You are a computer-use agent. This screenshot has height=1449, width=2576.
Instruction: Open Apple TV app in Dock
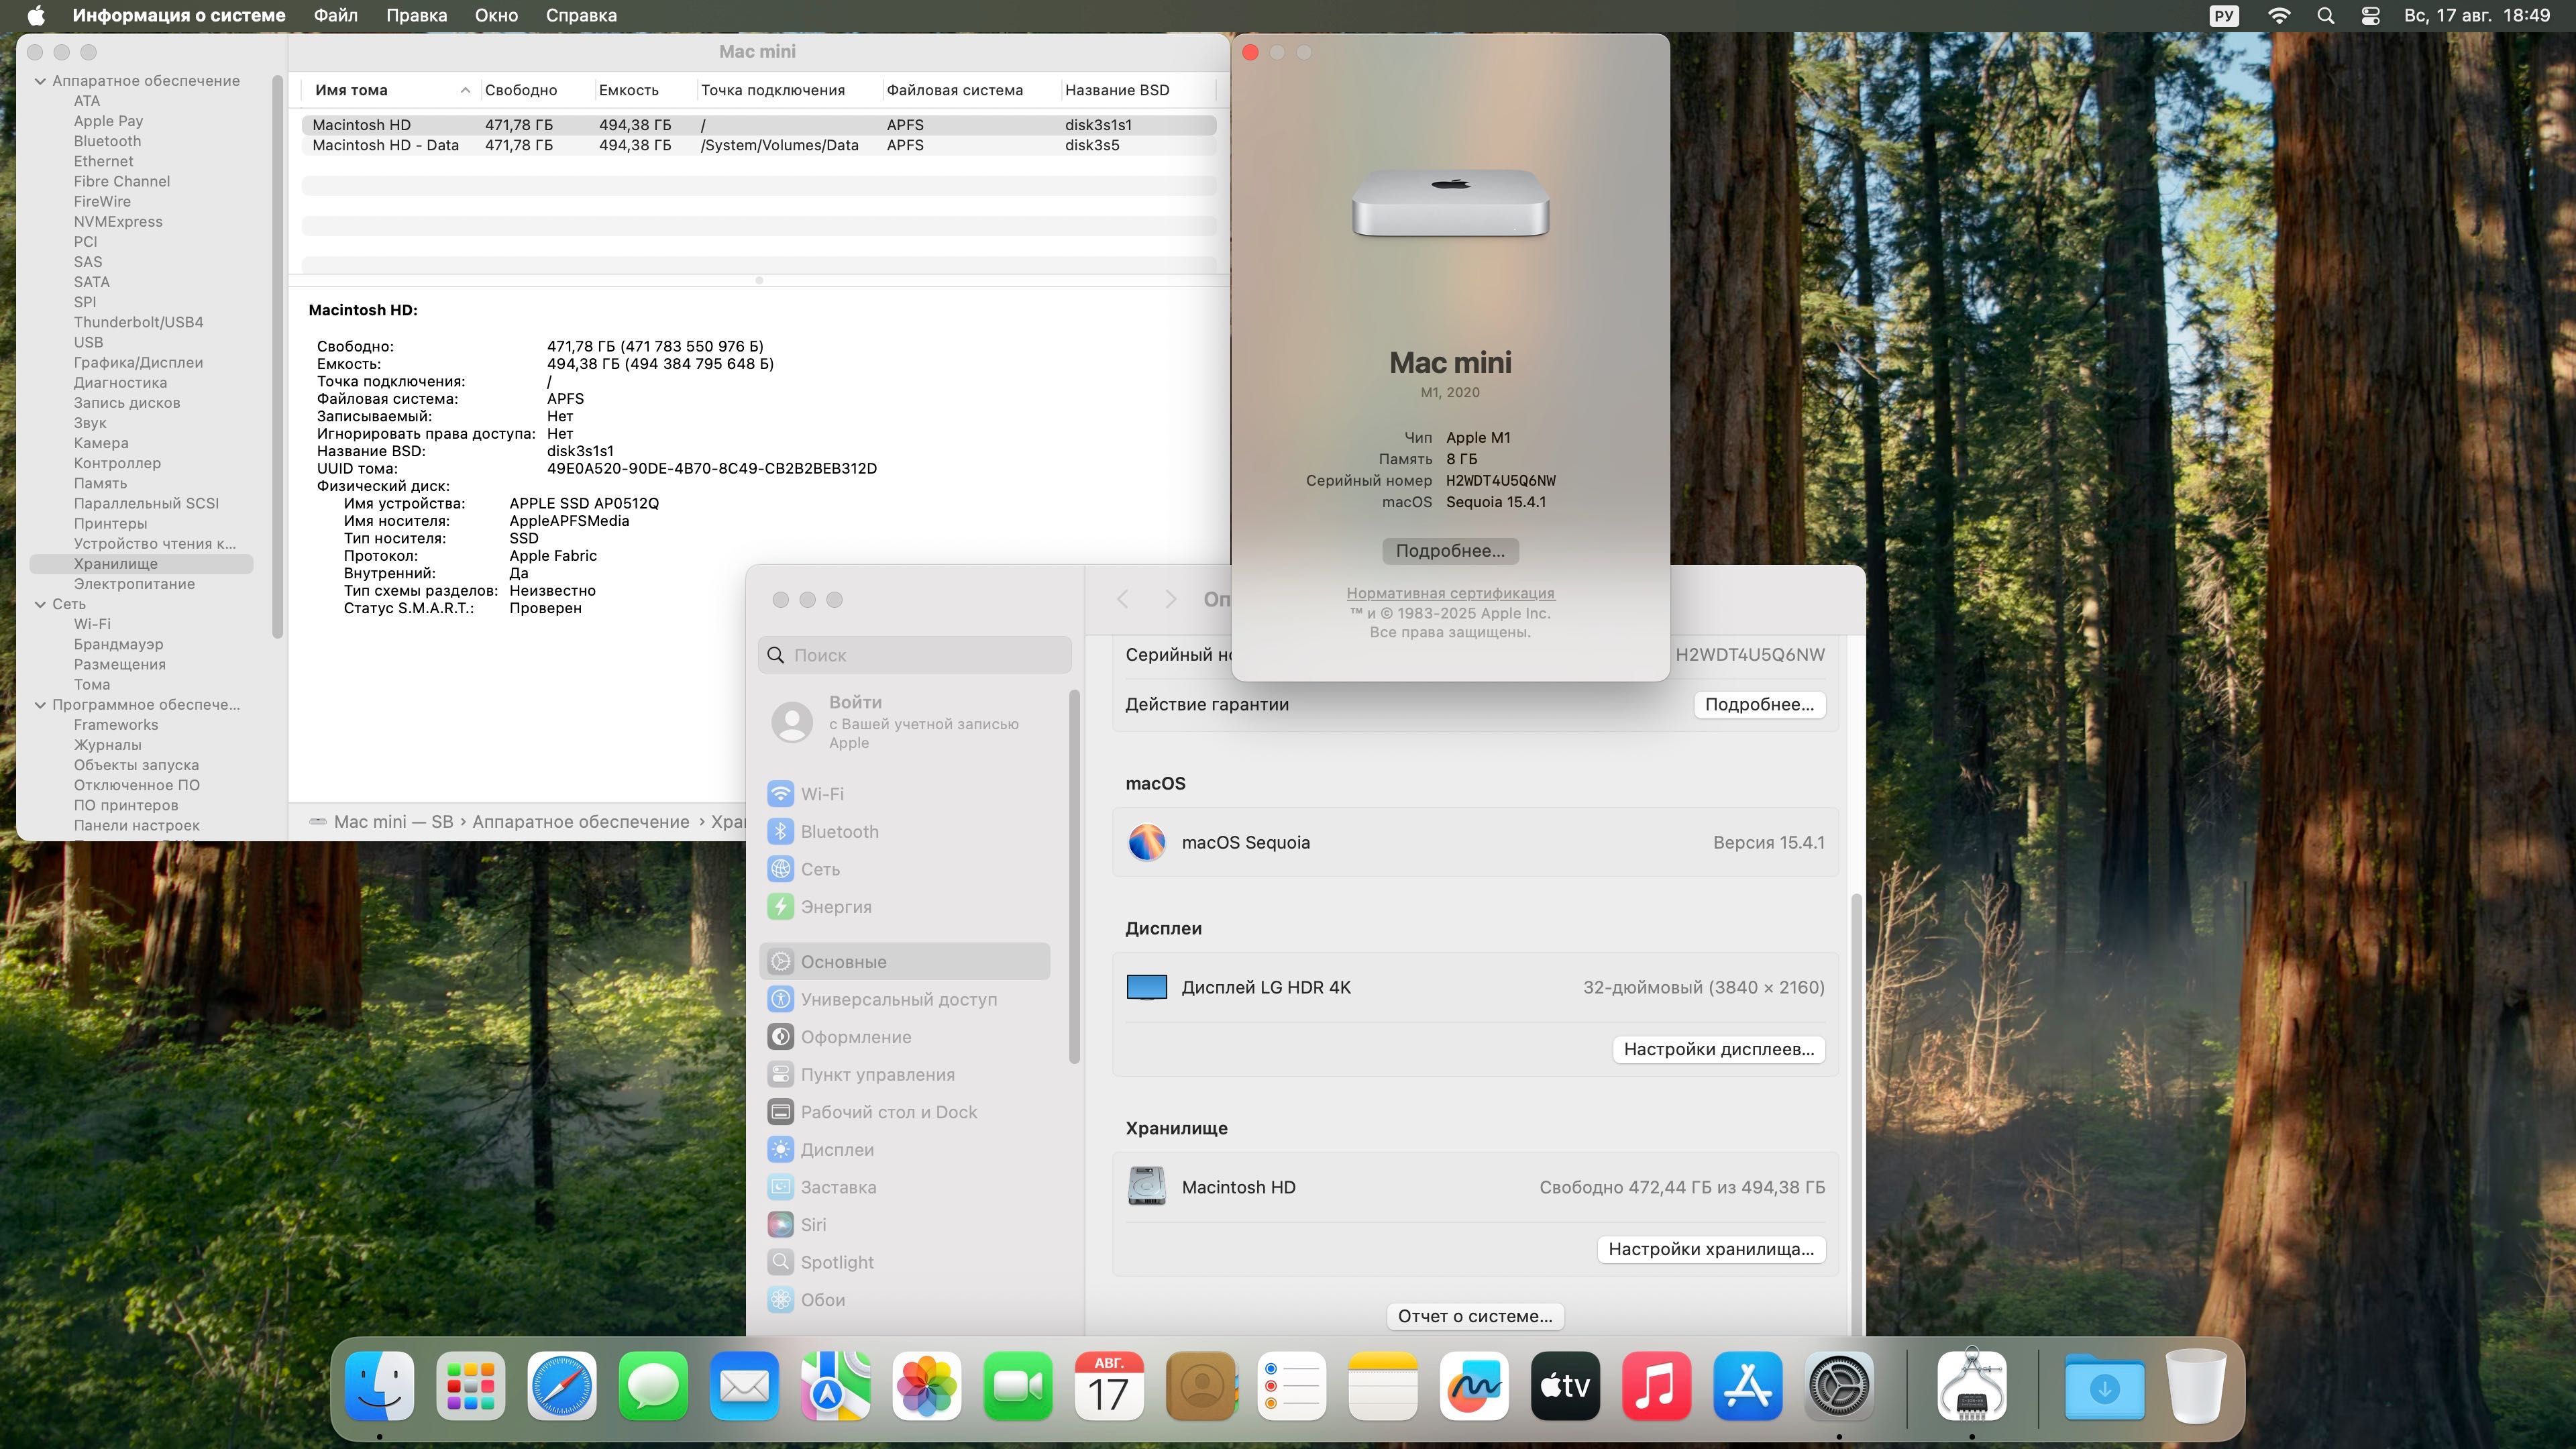(x=1565, y=1386)
